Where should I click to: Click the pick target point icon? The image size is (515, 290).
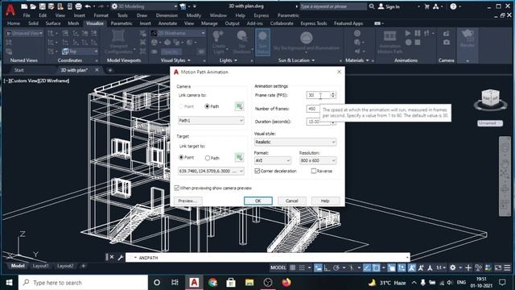pos(239,158)
